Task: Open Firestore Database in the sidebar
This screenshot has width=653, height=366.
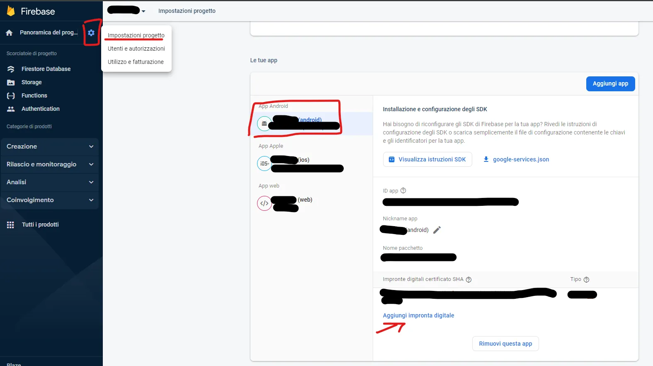Action: [46, 69]
